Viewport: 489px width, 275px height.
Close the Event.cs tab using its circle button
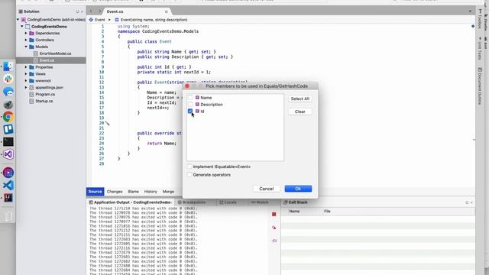(x=167, y=11)
